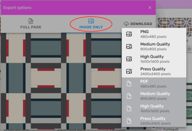This screenshot has width=192, height=131.
Task: Click the file icon beside PDF
Action: [129, 84]
